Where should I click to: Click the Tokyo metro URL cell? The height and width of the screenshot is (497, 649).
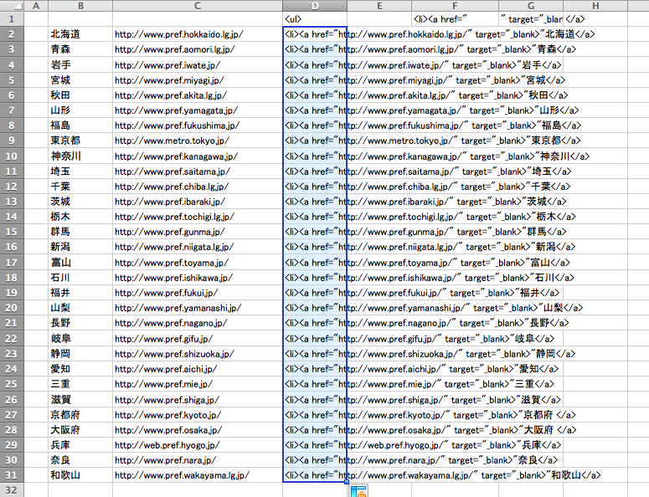pyautogui.click(x=197, y=141)
